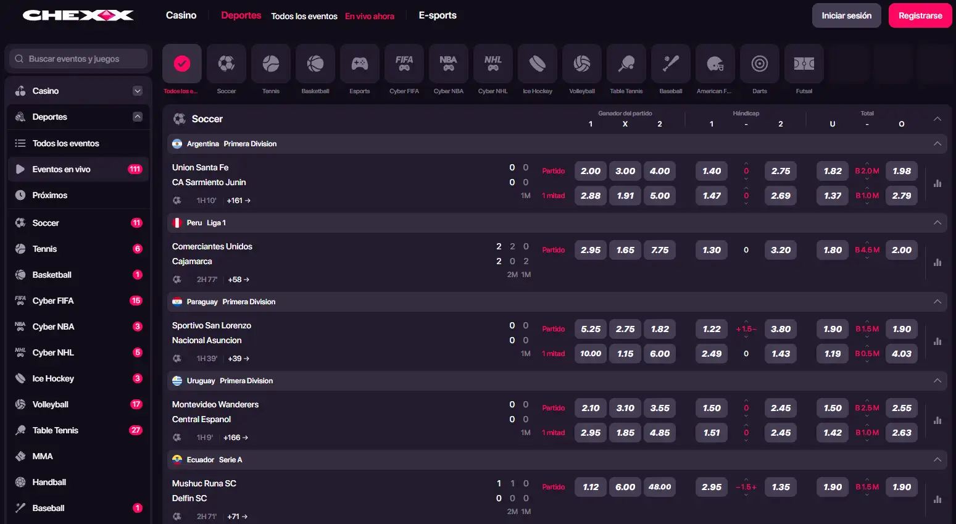
Task: Open the Deportes top navigation tab
Action: [x=241, y=15]
